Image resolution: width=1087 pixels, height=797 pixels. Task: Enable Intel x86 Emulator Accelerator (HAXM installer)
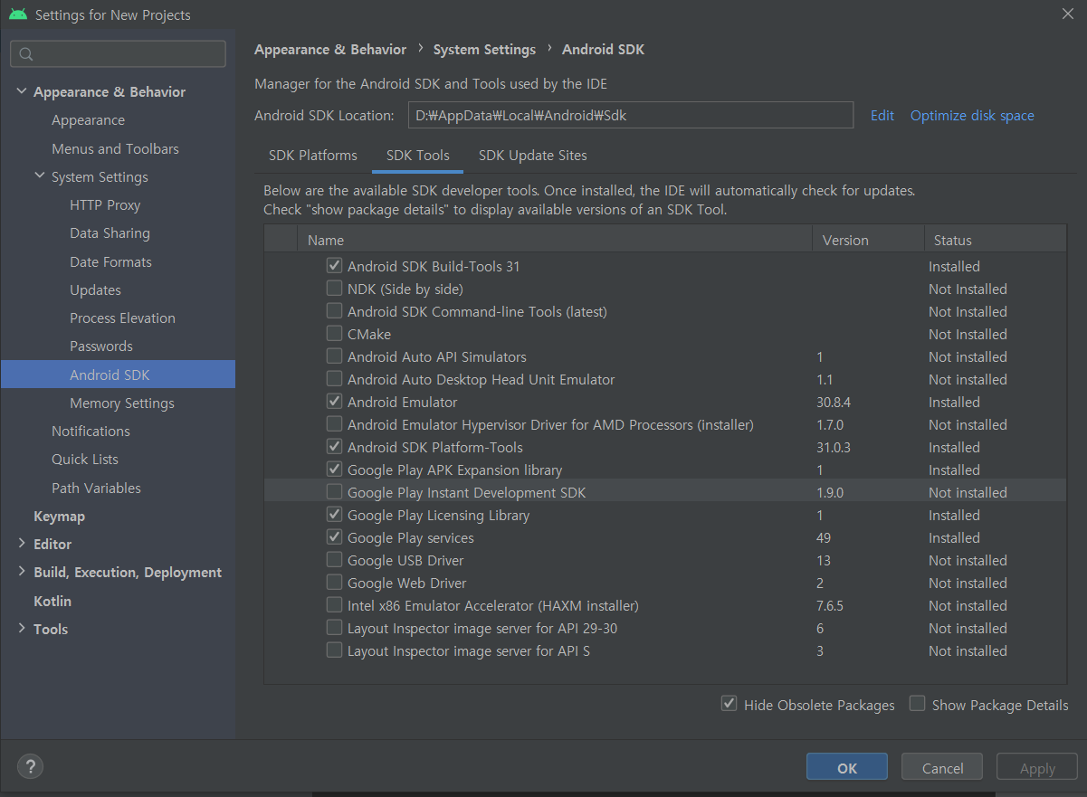pyautogui.click(x=334, y=605)
